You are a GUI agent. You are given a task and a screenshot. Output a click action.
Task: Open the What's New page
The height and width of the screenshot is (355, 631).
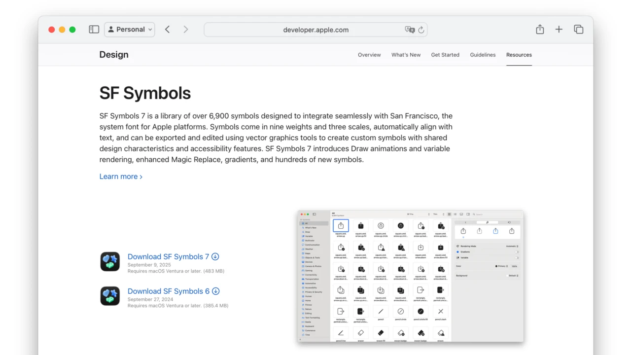coord(406,55)
